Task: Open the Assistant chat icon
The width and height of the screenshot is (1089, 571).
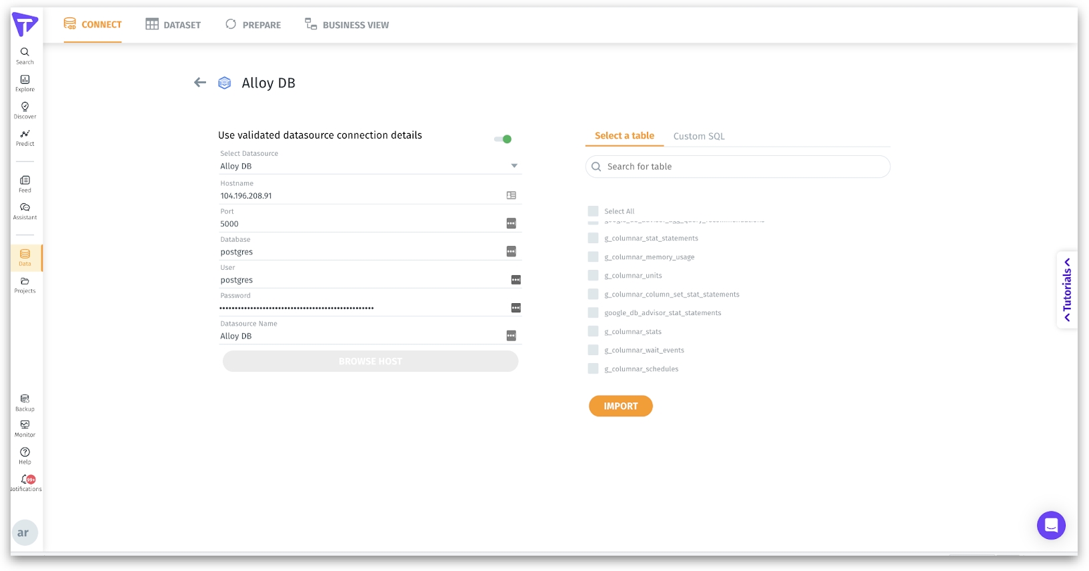Action: [25, 211]
